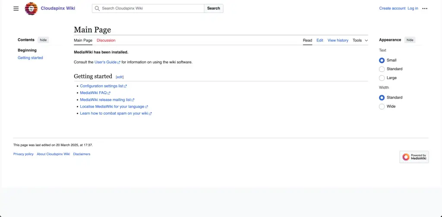Open About Cloudspinx Wiki footer link
This screenshot has width=442, height=217.
click(53, 154)
